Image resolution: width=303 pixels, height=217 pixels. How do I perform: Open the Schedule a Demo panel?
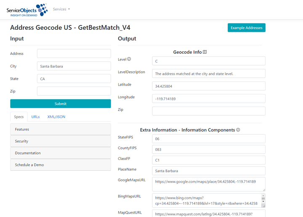(x=61, y=165)
